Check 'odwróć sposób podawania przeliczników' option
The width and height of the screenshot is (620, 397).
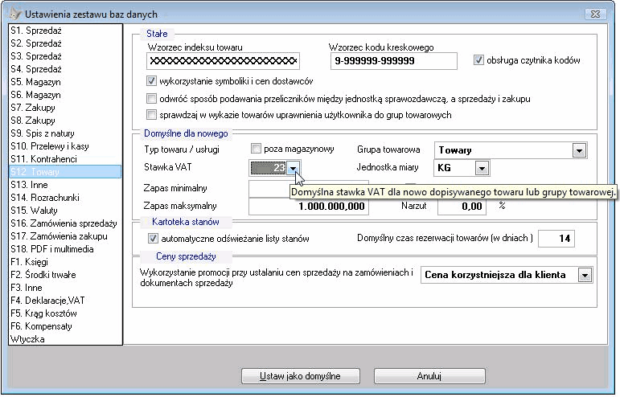pos(151,98)
